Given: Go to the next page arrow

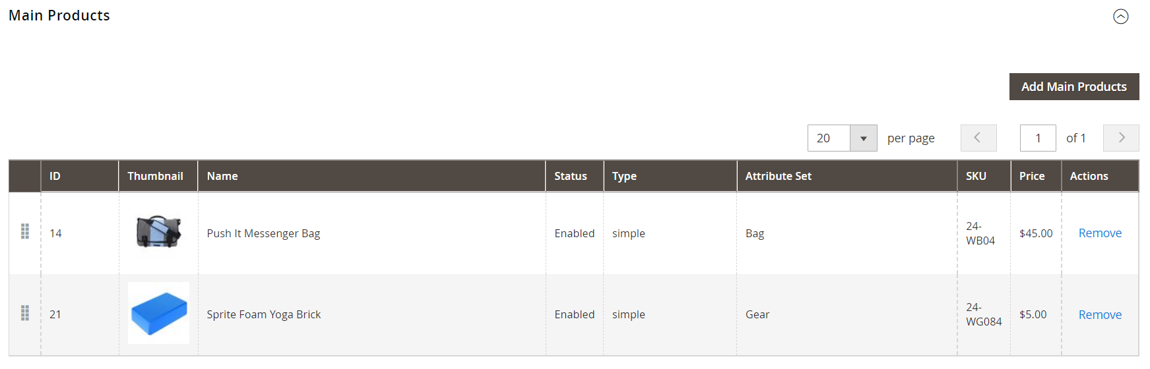Looking at the screenshot, I should tap(1121, 138).
